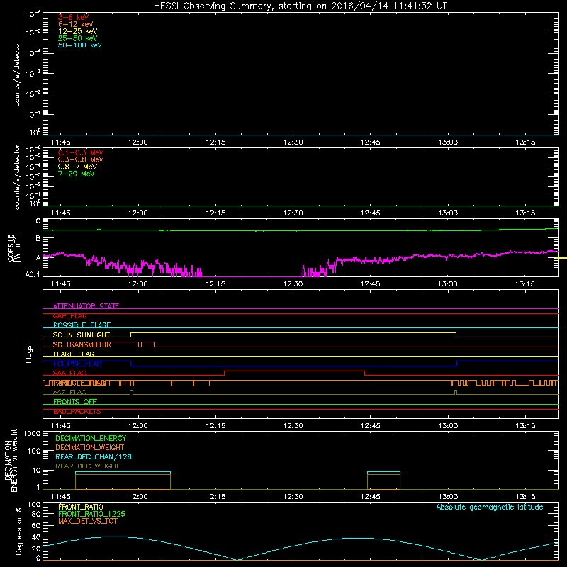Click the 0.3-0.8 MeV legend entry
The width and height of the screenshot is (567, 567).
(81, 159)
